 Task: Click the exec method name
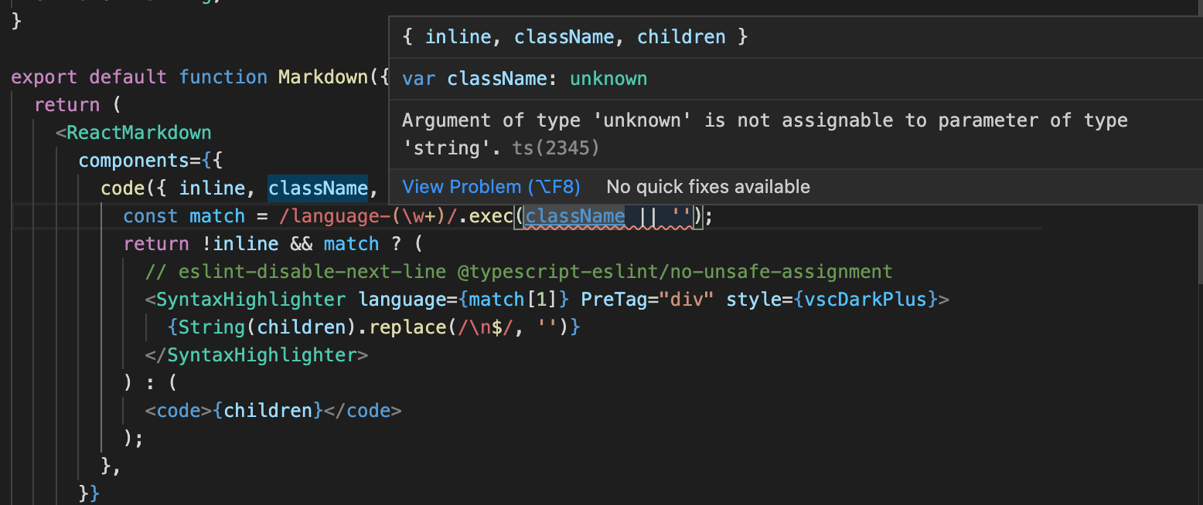click(x=491, y=216)
